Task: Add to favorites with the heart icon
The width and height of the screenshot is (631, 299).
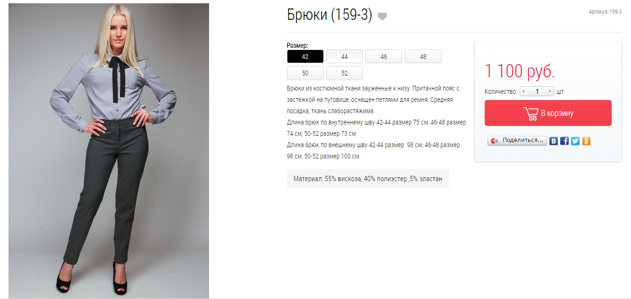Action: pyautogui.click(x=382, y=16)
